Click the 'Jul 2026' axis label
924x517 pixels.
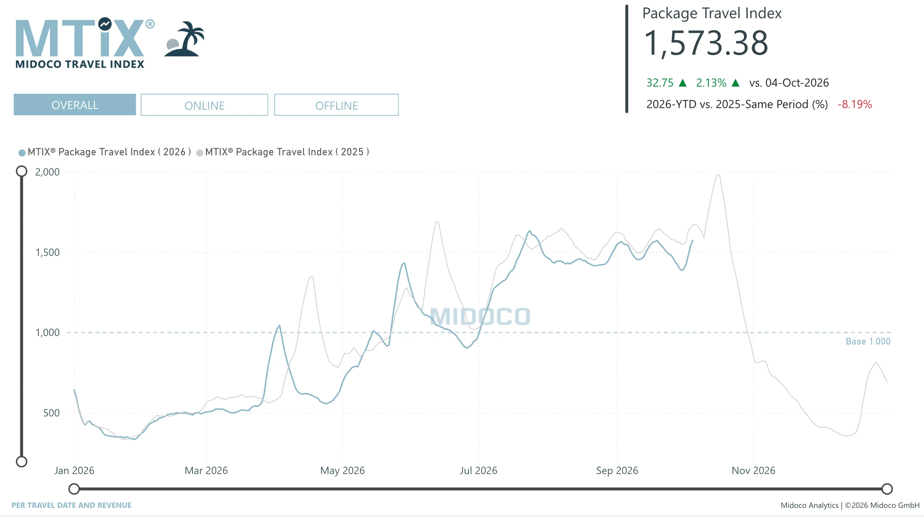coord(479,470)
